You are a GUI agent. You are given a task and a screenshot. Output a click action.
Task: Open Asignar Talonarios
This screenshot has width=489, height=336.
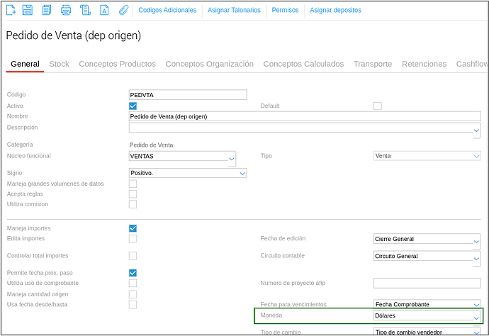click(234, 11)
